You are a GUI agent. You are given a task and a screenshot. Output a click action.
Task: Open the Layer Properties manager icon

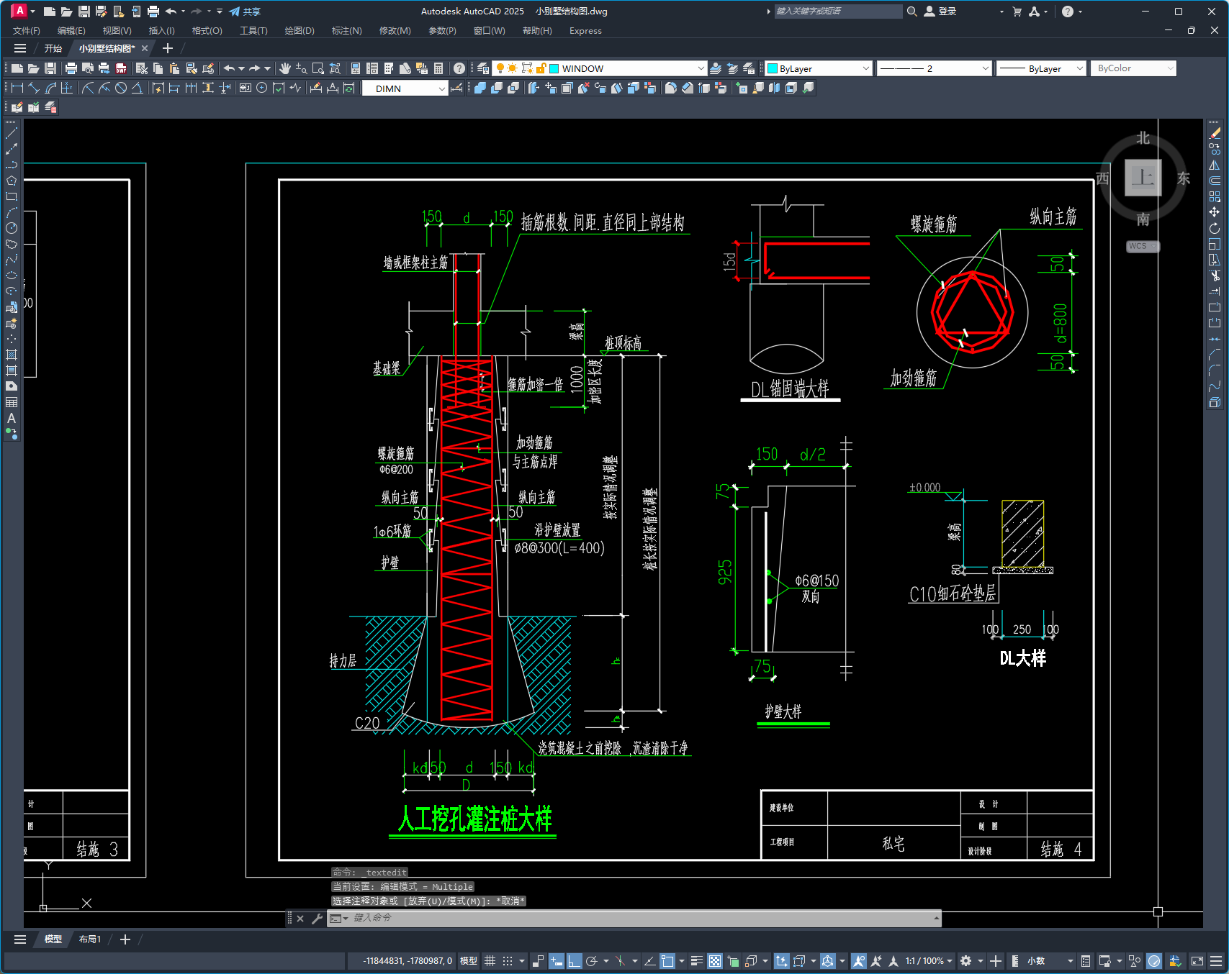(483, 68)
